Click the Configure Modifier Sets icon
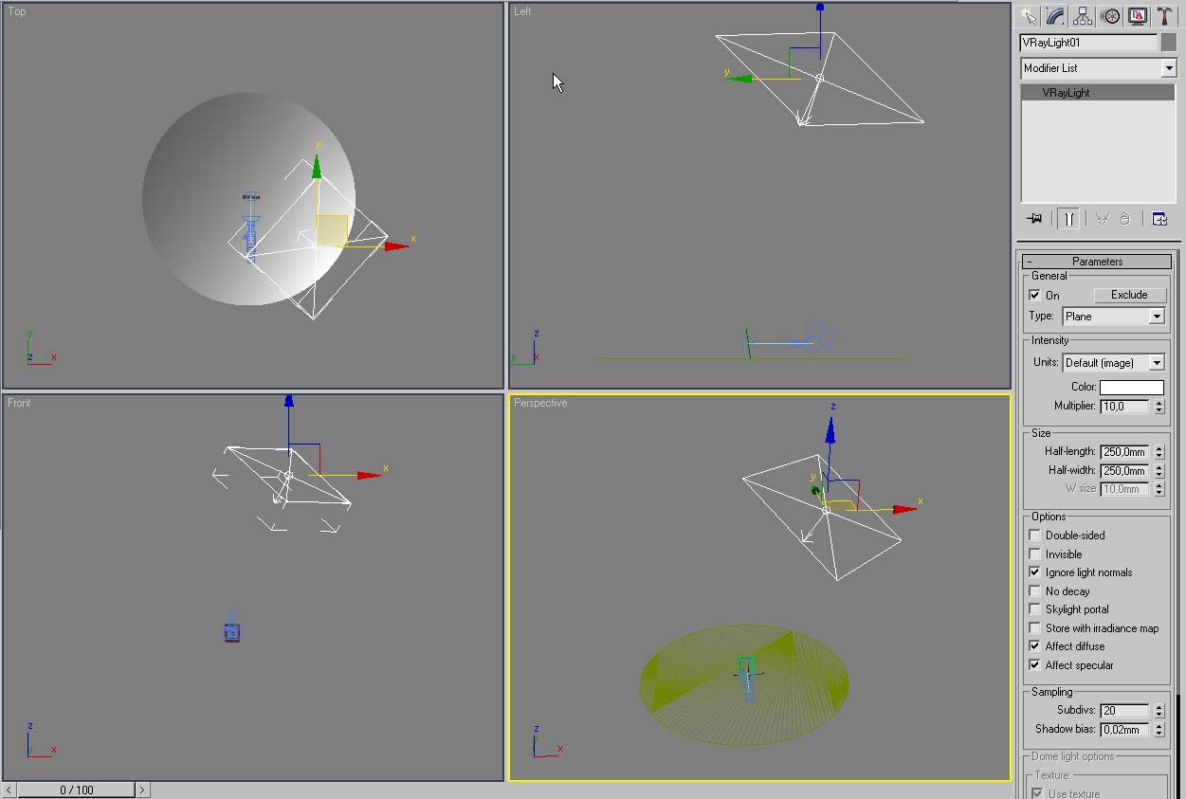This screenshot has width=1186, height=799. (x=1159, y=219)
